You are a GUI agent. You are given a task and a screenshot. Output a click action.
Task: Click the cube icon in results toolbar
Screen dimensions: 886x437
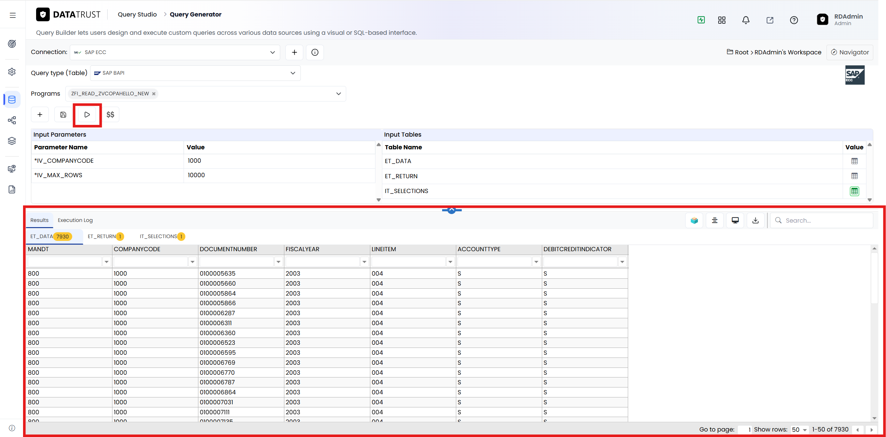coord(694,220)
